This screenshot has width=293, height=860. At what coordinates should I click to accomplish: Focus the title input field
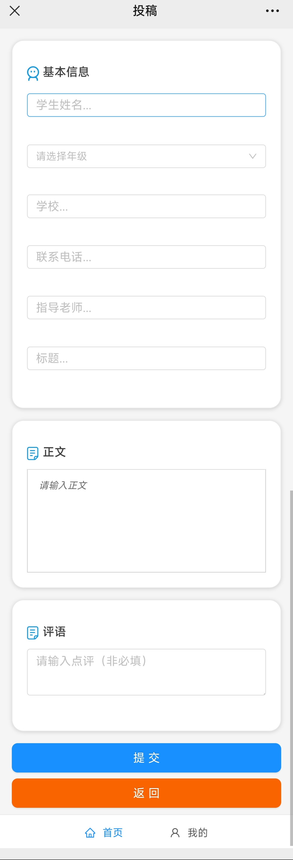tap(146, 358)
